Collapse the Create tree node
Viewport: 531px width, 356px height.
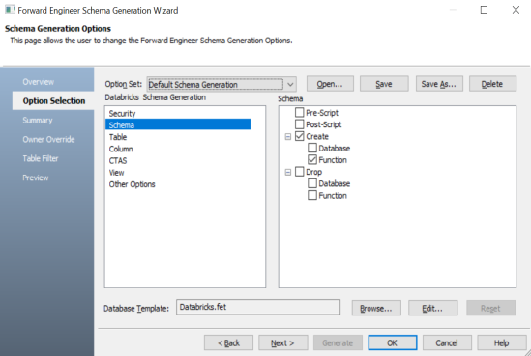pyautogui.click(x=288, y=137)
